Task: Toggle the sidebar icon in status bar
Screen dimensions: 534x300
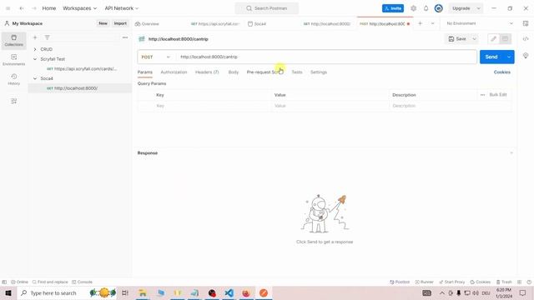Action: [x=4, y=282]
